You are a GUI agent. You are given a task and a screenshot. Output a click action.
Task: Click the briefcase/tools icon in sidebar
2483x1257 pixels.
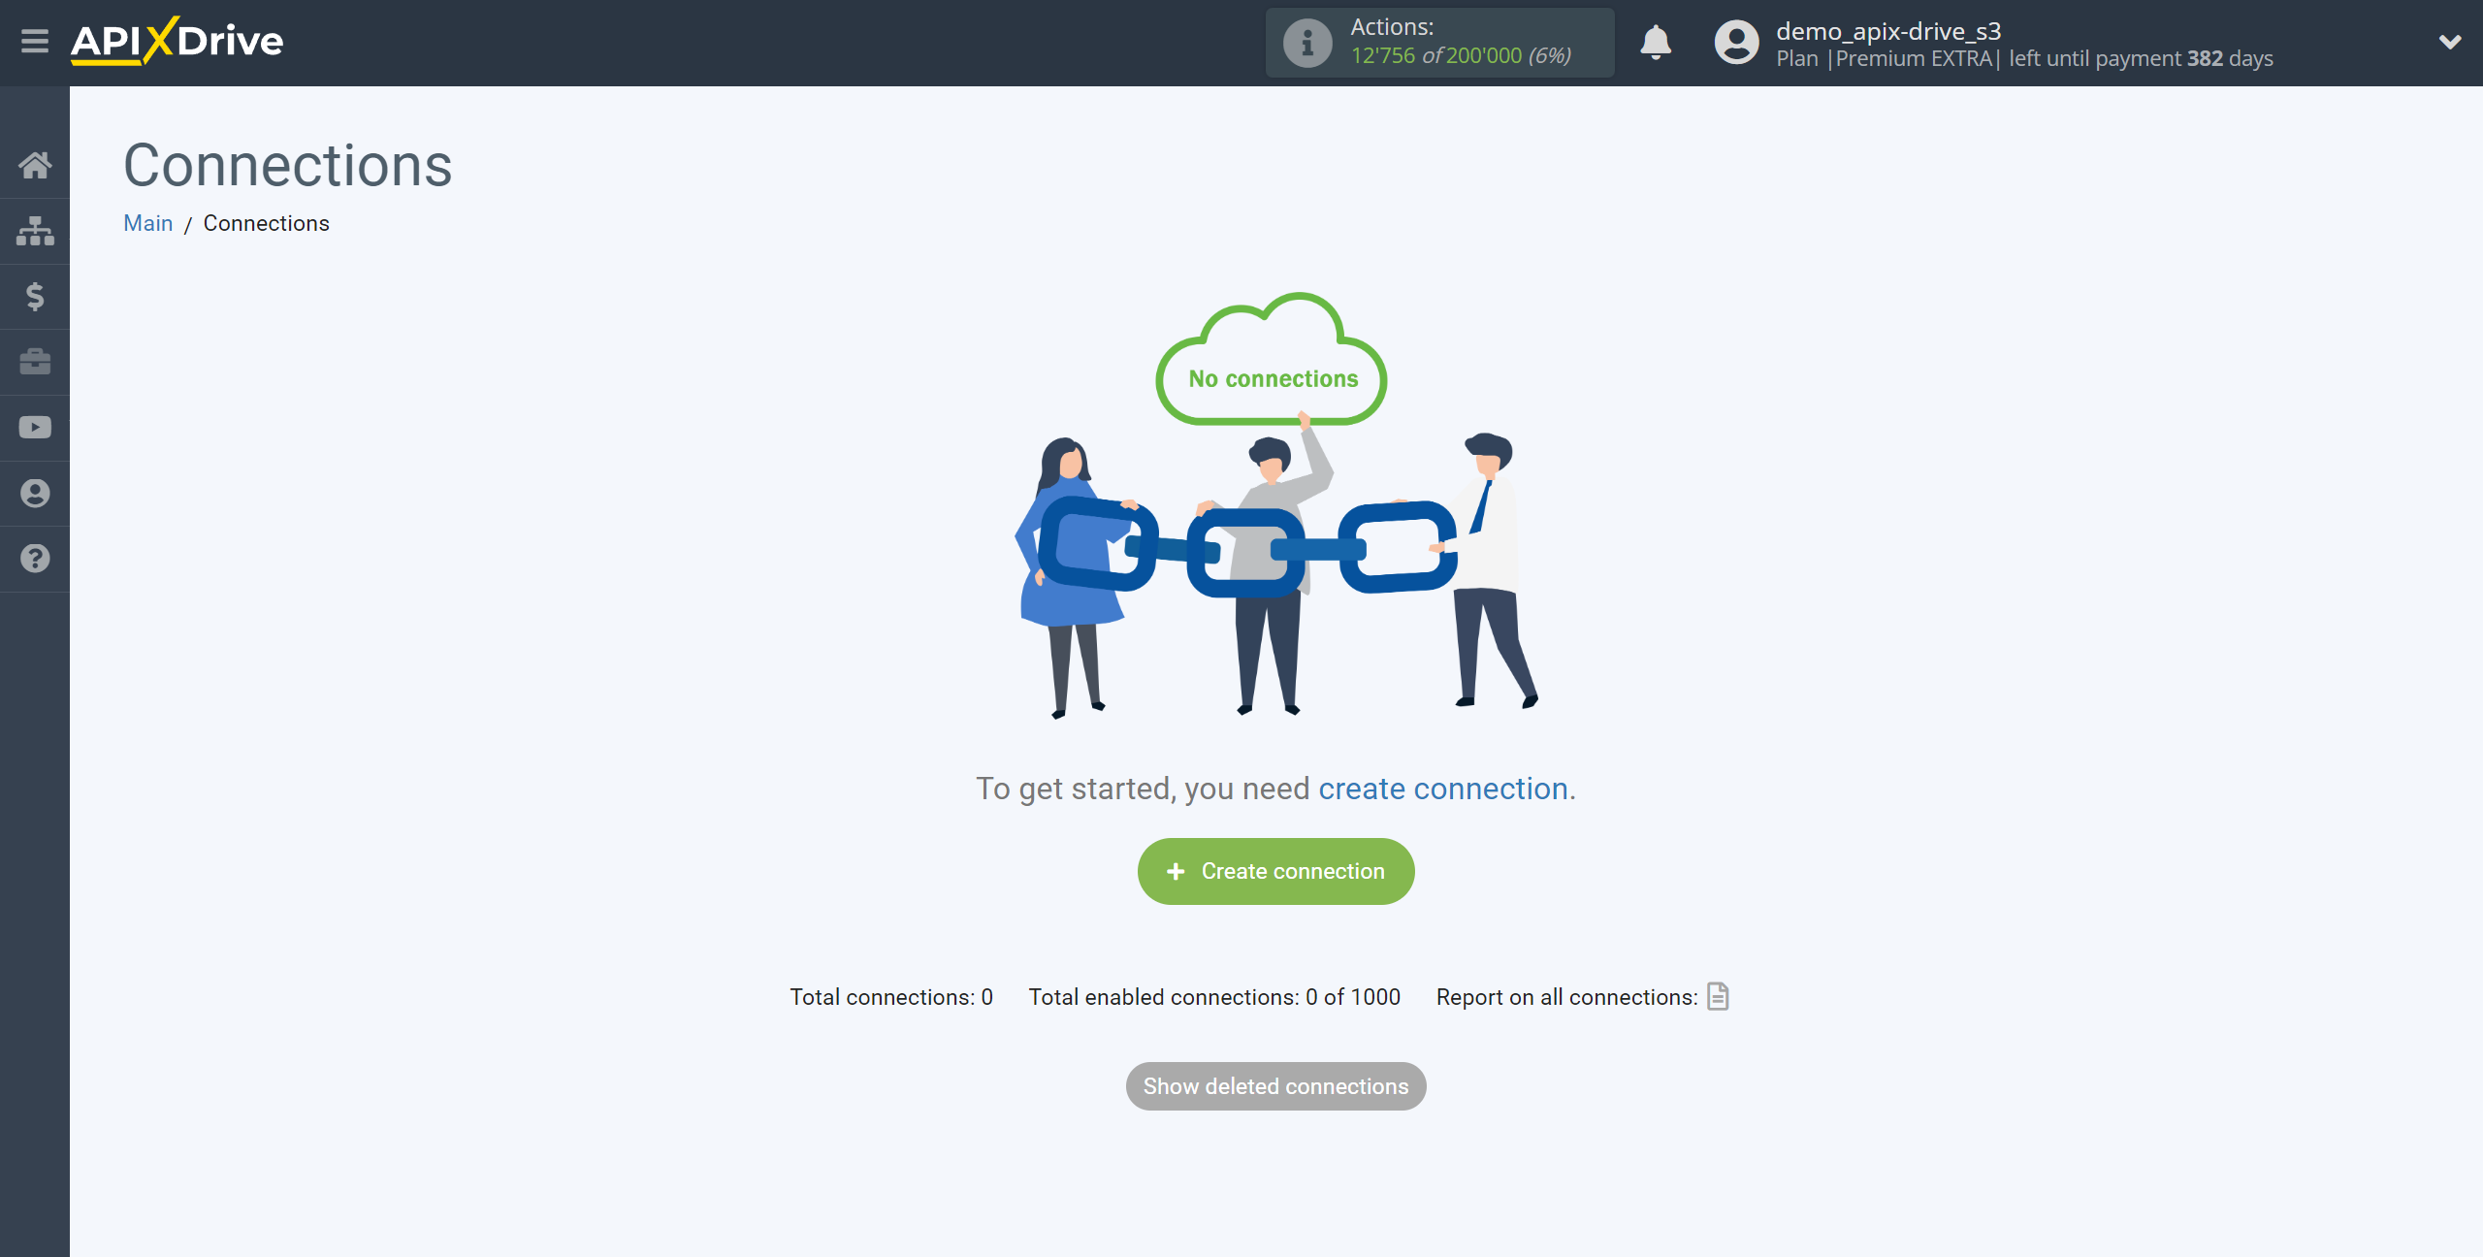35,361
